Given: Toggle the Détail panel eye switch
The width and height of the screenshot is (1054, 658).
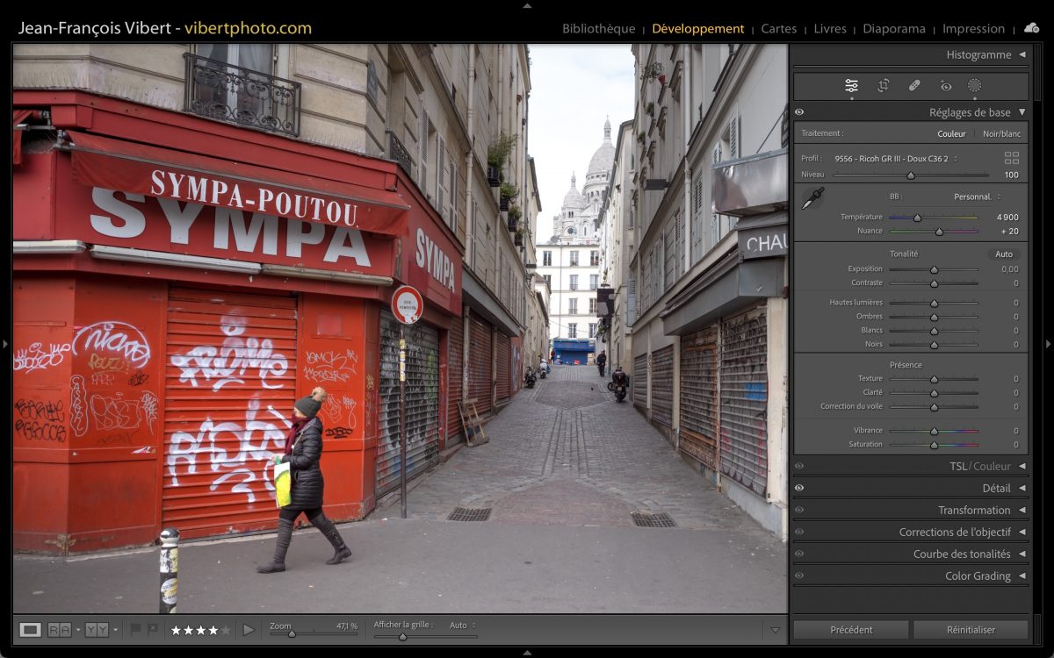Looking at the screenshot, I should 799,488.
